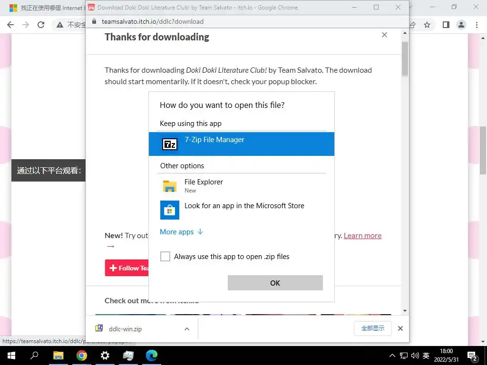Show hidden tray icons chevron
Viewport: 487px width, 365px height.
pyautogui.click(x=392, y=355)
